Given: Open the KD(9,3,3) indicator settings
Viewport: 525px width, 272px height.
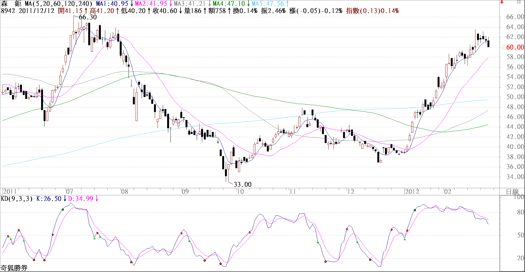Looking at the screenshot, I should [x=17, y=199].
